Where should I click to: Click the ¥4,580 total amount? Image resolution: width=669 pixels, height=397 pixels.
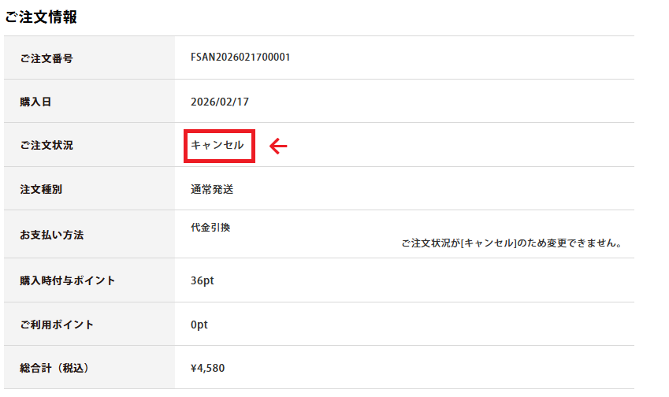tap(208, 368)
